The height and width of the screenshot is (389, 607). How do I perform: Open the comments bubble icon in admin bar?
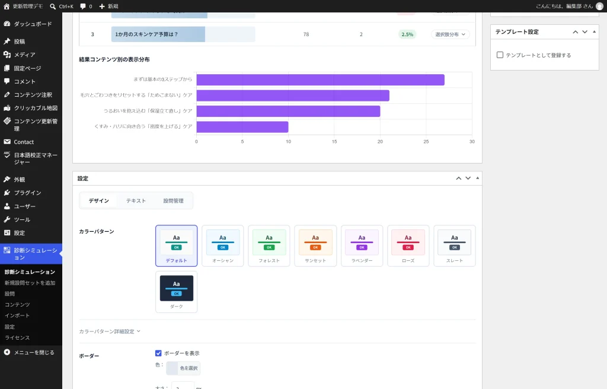tap(83, 6)
